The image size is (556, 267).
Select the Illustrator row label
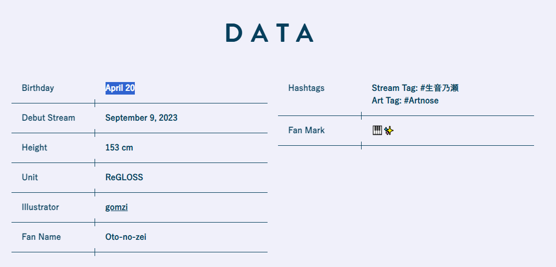[40, 207]
